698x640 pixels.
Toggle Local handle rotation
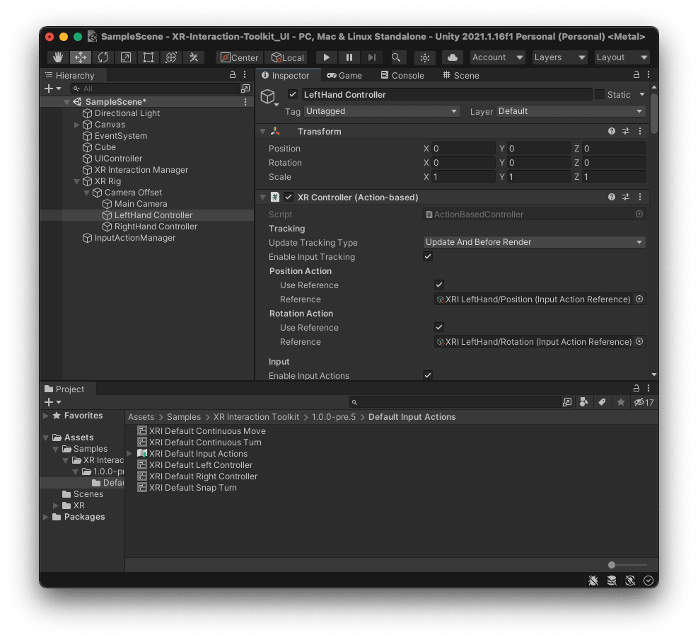(288, 57)
